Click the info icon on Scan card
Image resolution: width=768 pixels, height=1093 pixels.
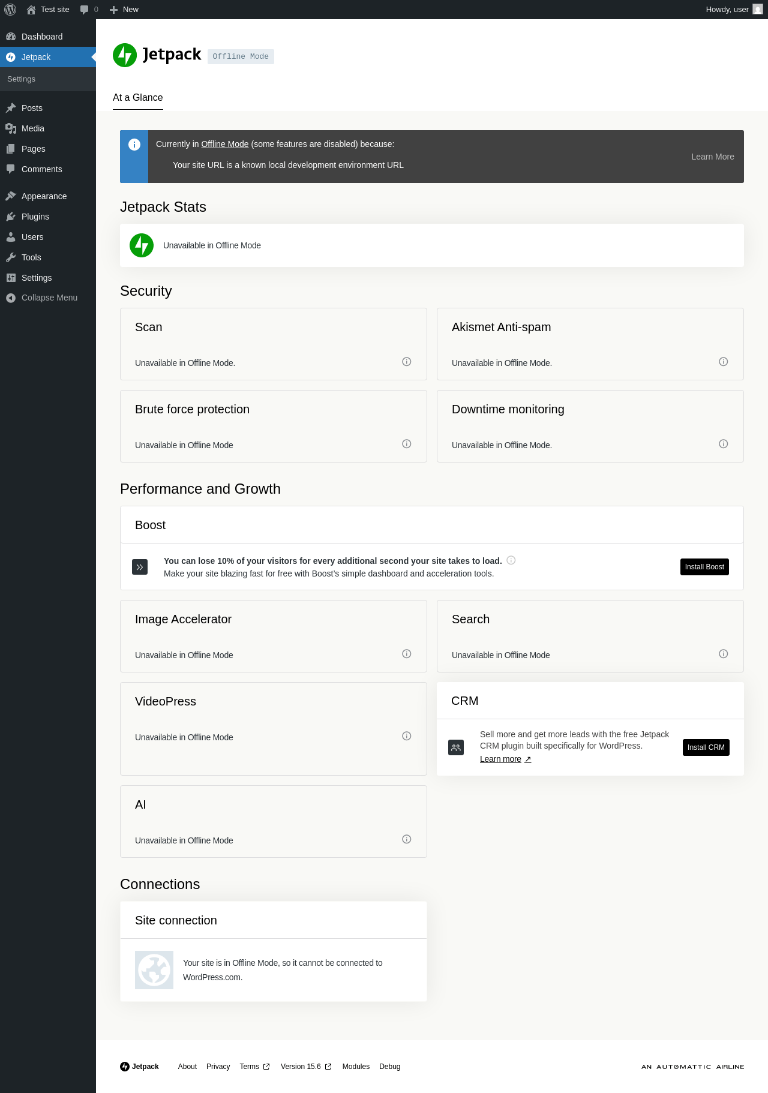pyautogui.click(x=406, y=362)
